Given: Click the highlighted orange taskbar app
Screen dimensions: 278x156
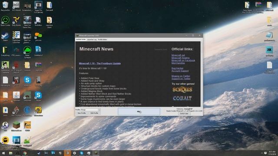Looking at the screenshot, I should coord(67,153).
